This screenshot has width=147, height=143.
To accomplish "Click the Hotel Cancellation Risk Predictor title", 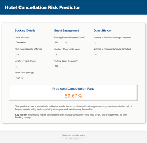I will point(42,7).
